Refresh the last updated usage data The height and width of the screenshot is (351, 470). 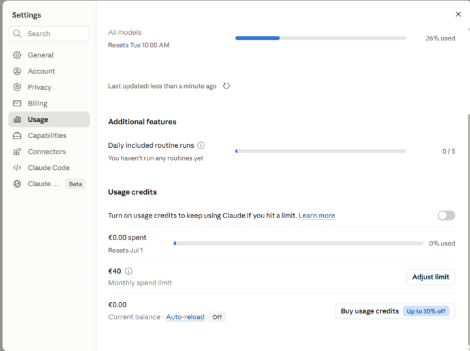pos(227,86)
